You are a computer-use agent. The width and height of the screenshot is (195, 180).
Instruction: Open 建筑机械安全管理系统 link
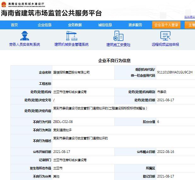72,44
